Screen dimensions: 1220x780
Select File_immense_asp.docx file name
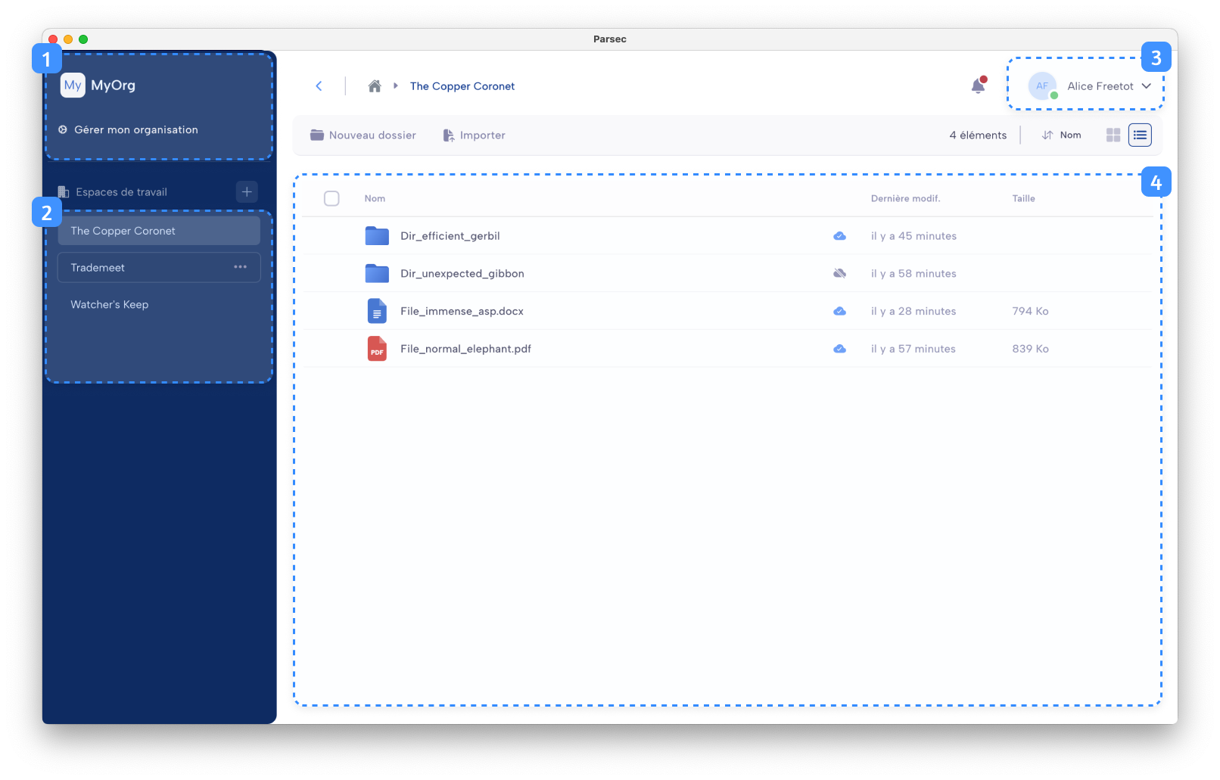[x=462, y=311]
